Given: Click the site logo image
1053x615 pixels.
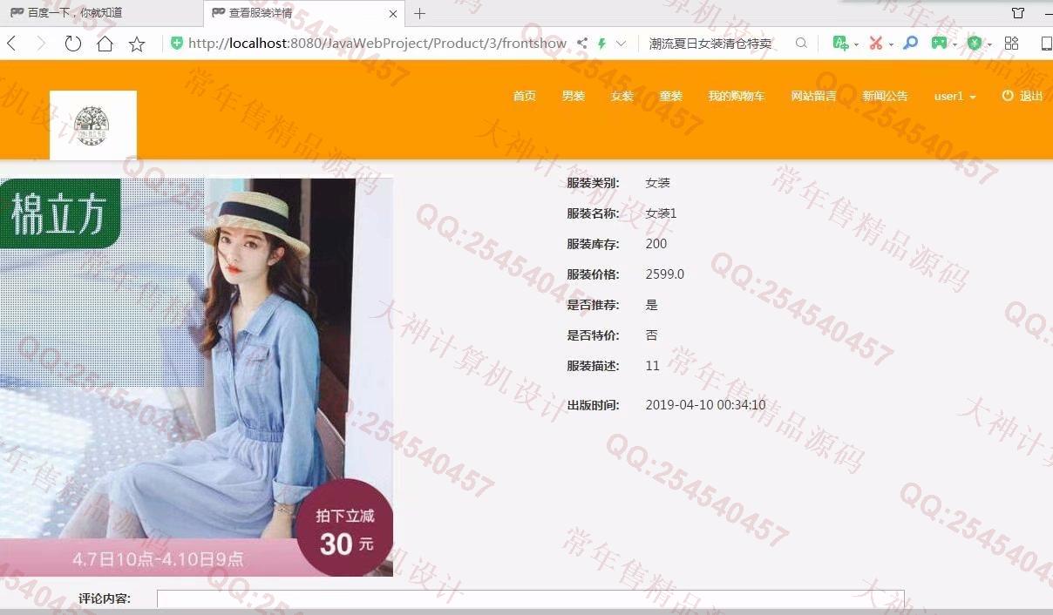Looking at the screenshot, I should (93, 125).
